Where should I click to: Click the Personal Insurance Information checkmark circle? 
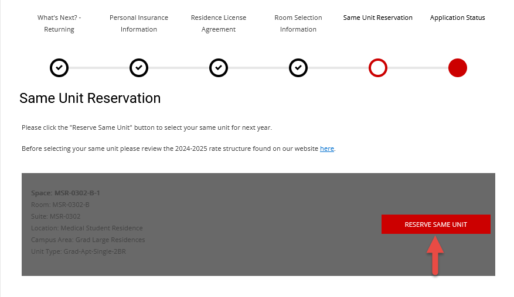click(x=139, y=68)
